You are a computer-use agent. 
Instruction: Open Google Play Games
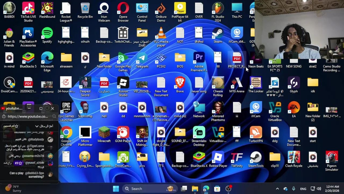pyautogui.click(x=123, y=62)
